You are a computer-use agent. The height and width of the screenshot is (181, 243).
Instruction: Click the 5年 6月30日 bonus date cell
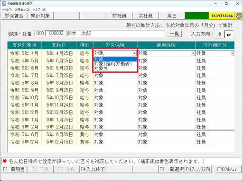(x=59, y=135)
